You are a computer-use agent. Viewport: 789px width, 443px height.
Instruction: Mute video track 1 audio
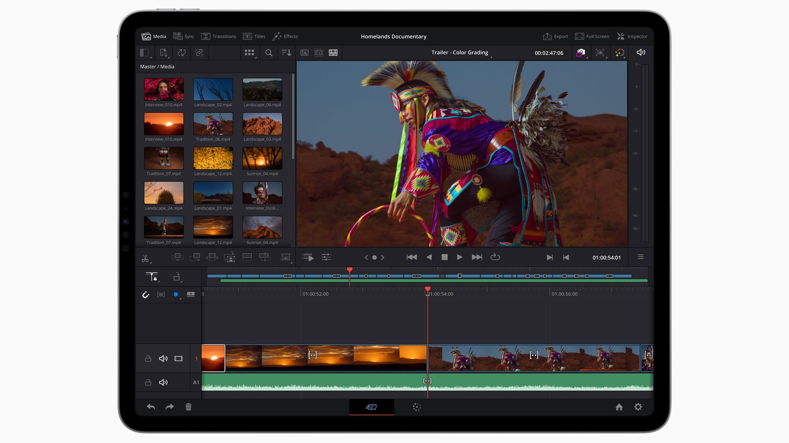(x=163, y=358)
